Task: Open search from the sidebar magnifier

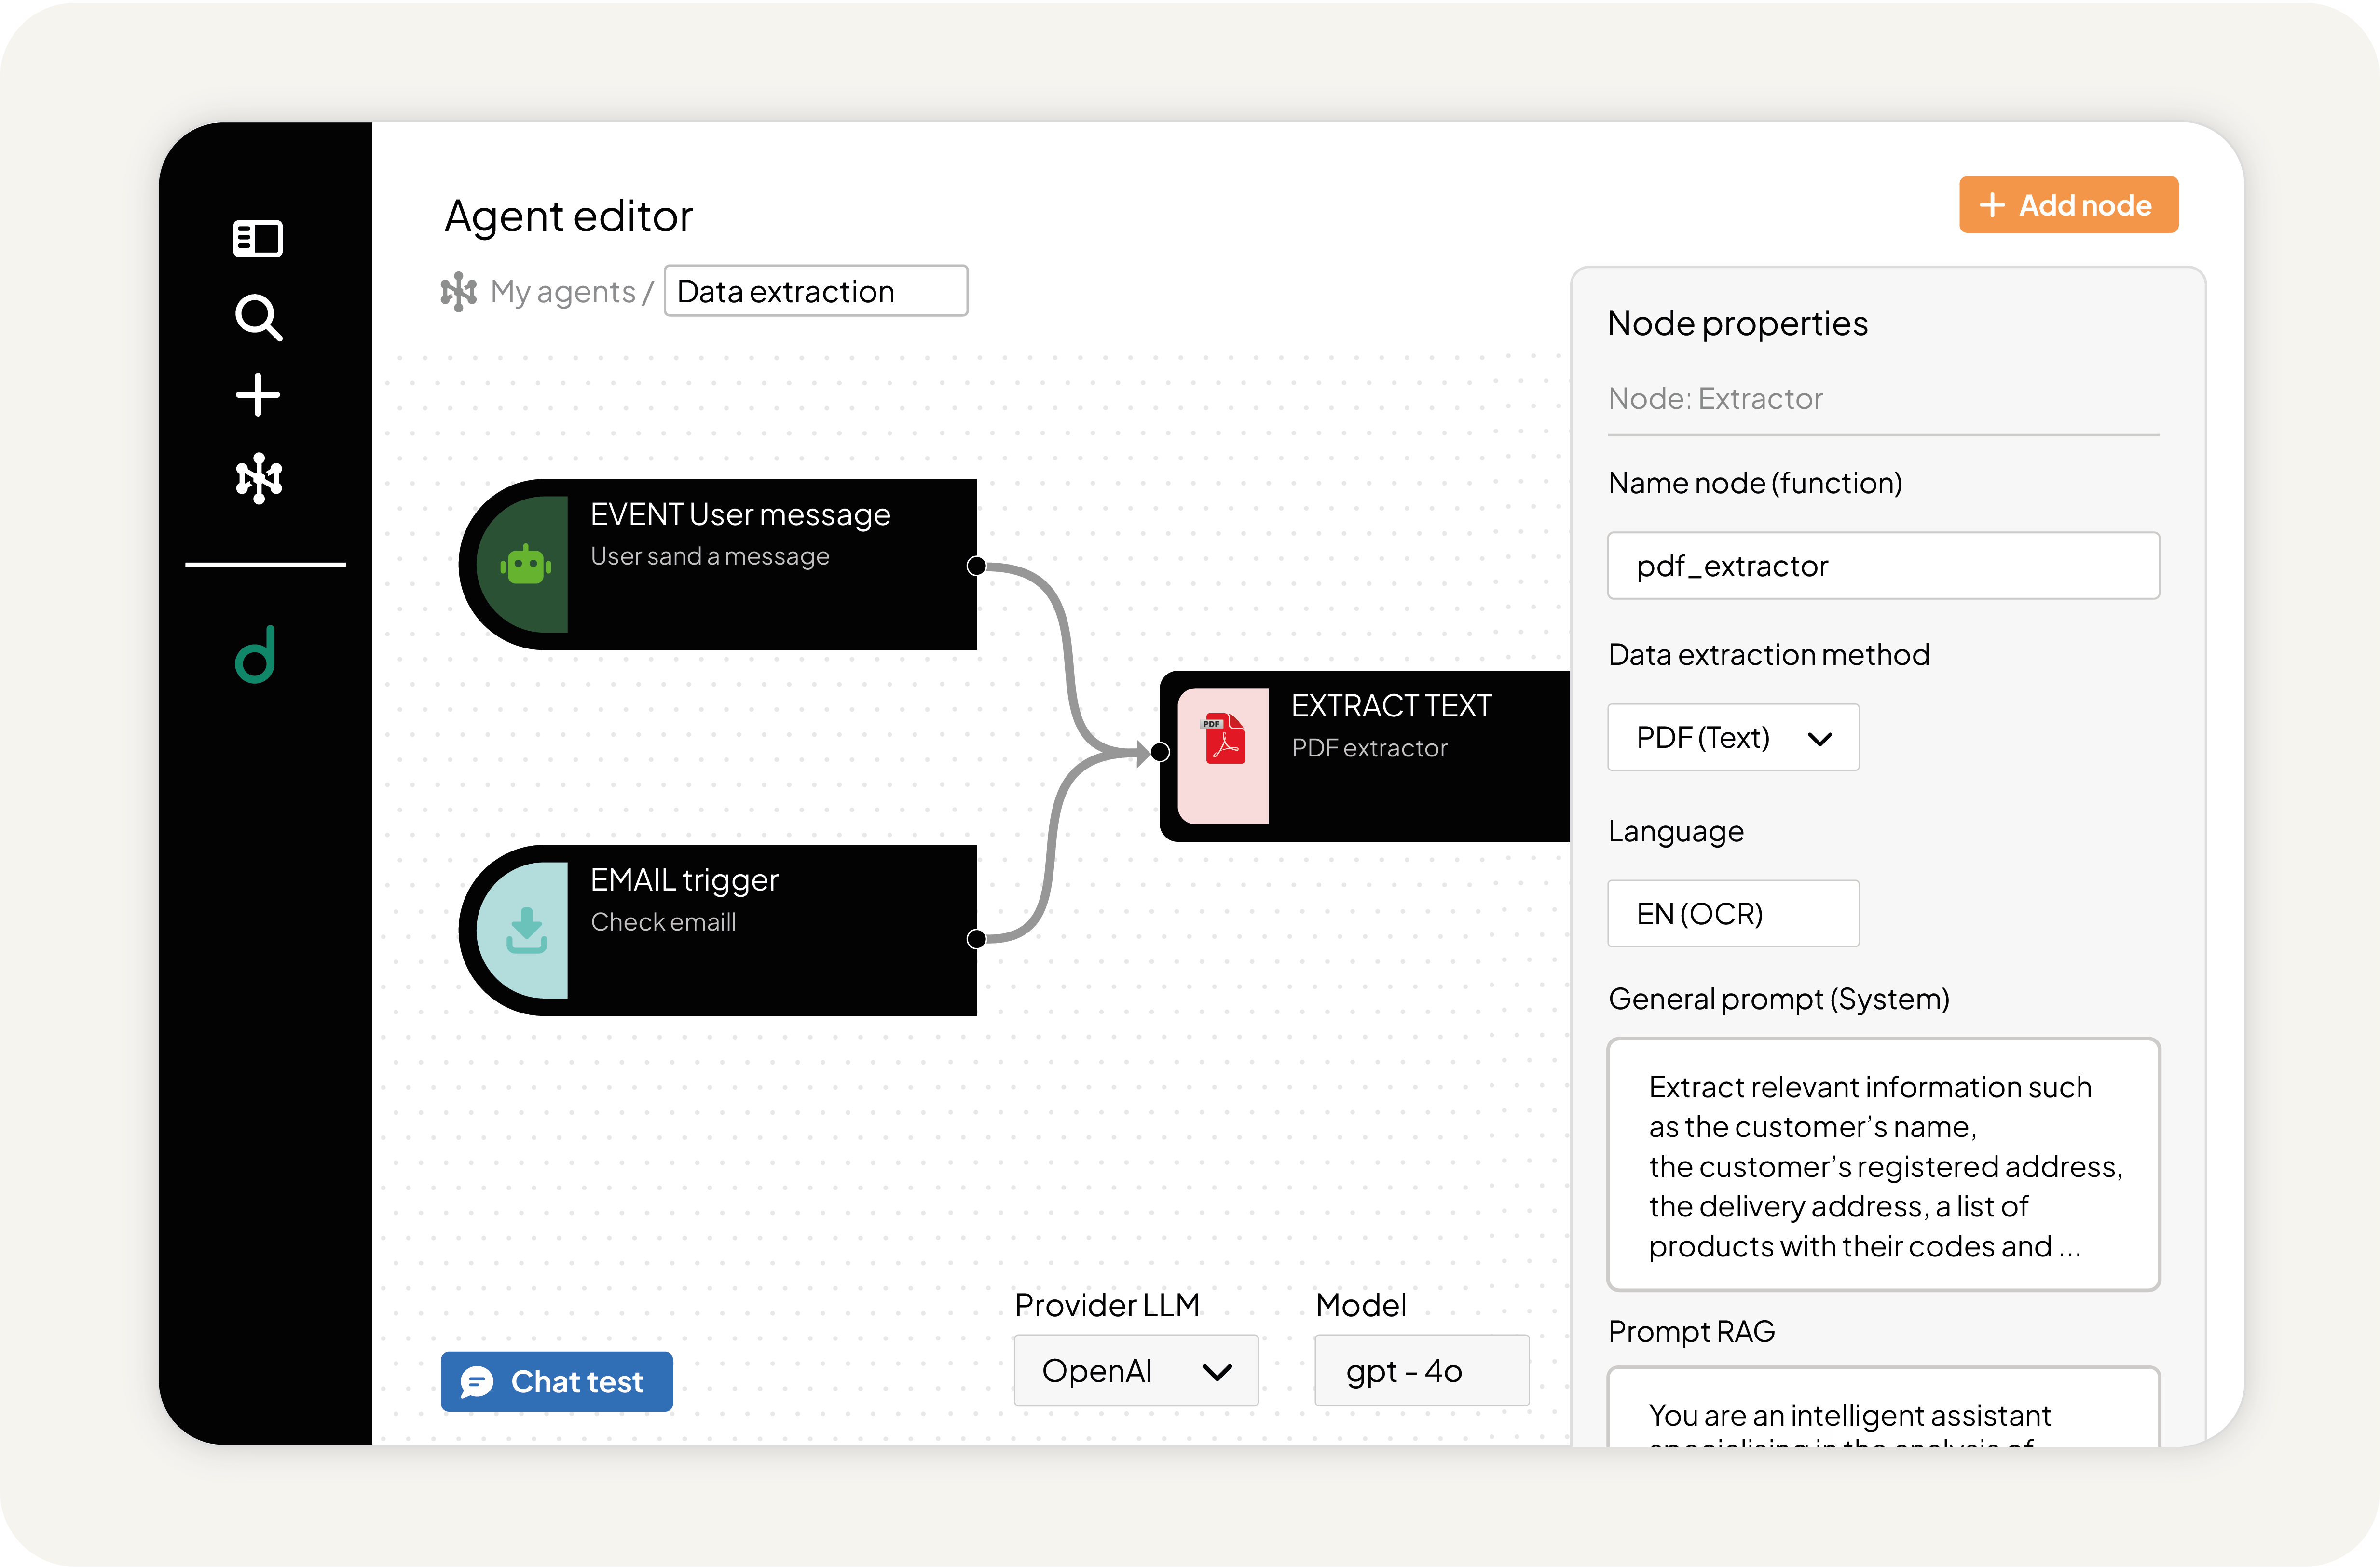Action: 258,318
